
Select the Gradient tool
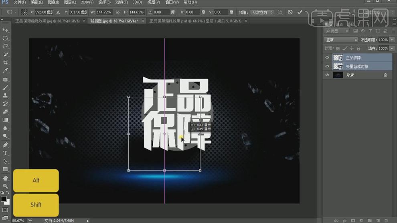(5, 120)
